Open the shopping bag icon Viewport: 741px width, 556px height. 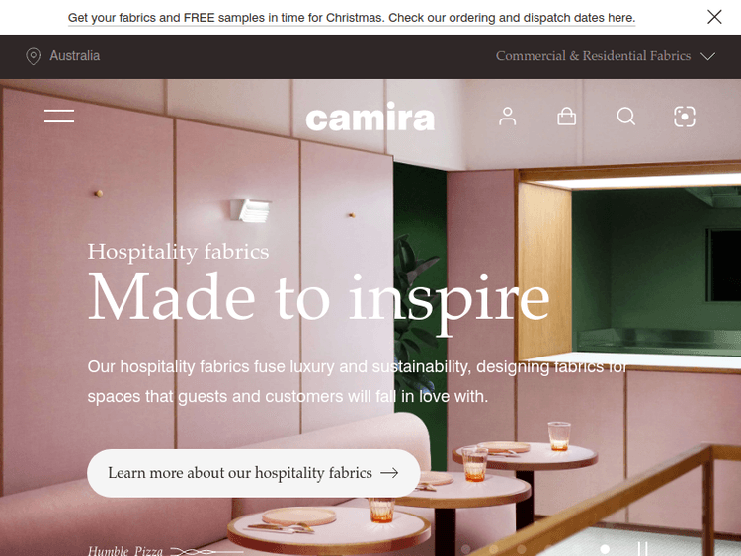567,117
